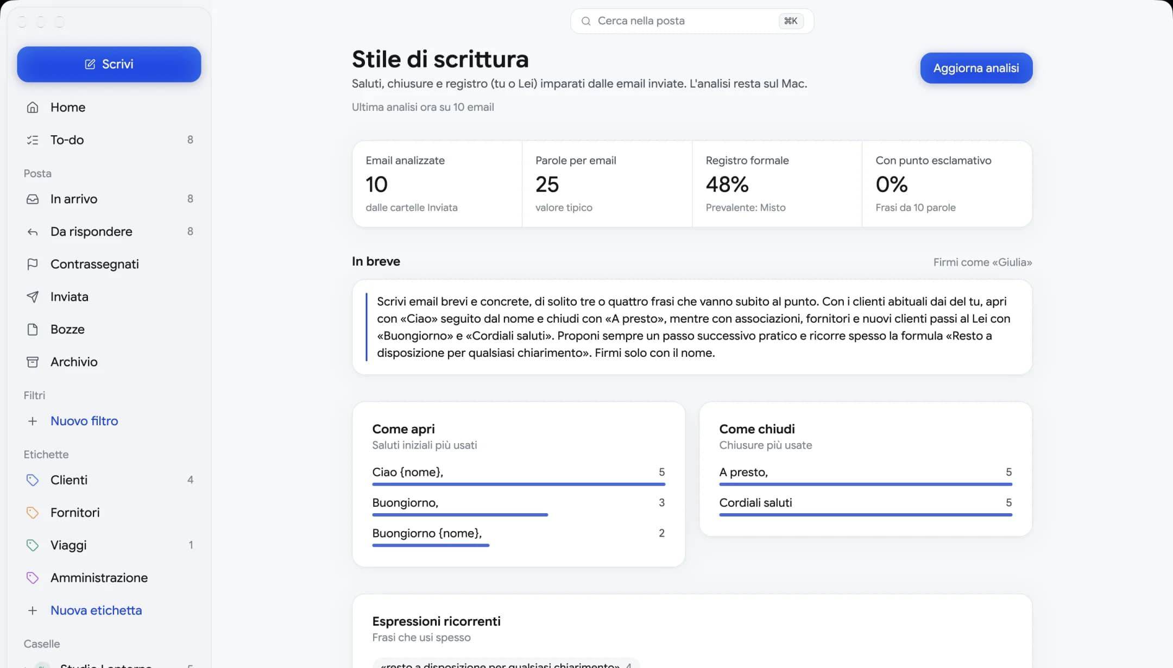Click the ⌘K shortcut badge
1173x668 pixels.
[791, 21]
